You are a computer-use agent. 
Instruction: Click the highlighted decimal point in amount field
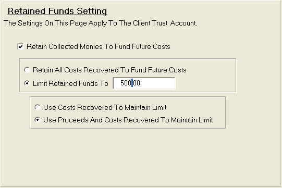pyautogui.click(x=132, y=83)
